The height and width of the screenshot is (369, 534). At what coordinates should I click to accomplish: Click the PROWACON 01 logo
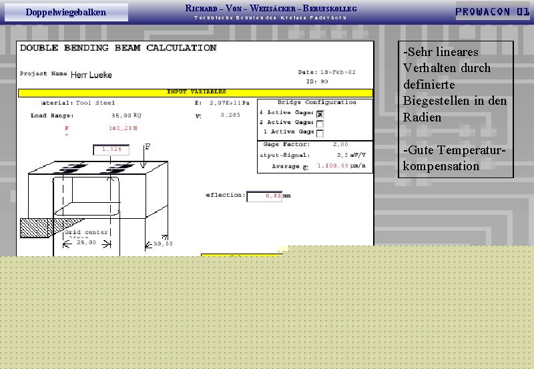tap(493, 12)
